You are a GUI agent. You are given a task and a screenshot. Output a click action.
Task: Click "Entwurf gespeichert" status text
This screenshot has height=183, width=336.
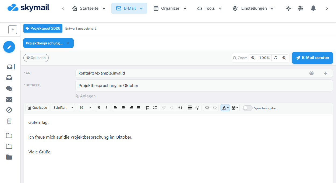80,29
